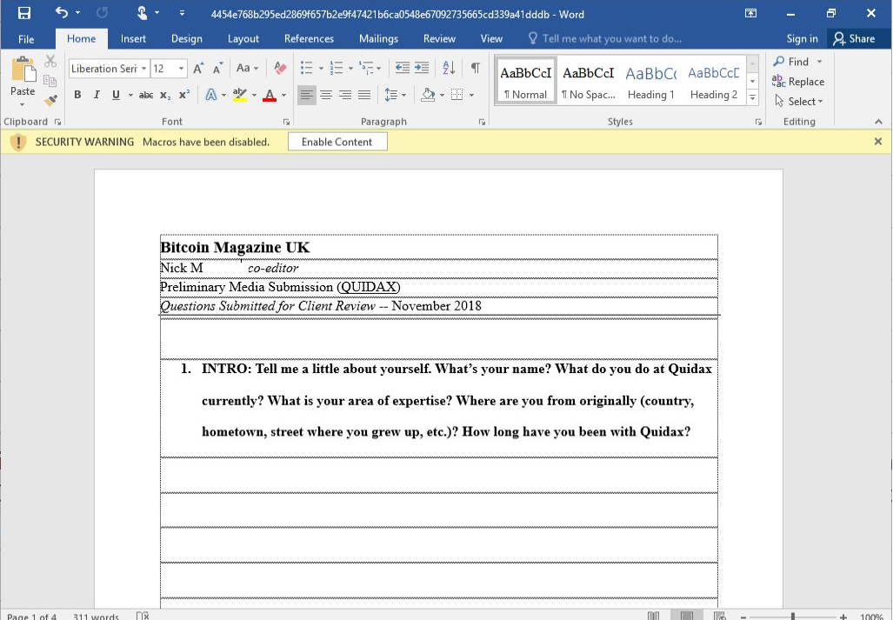
Task: Click the Enable Content button
Action: pos(337,142)
